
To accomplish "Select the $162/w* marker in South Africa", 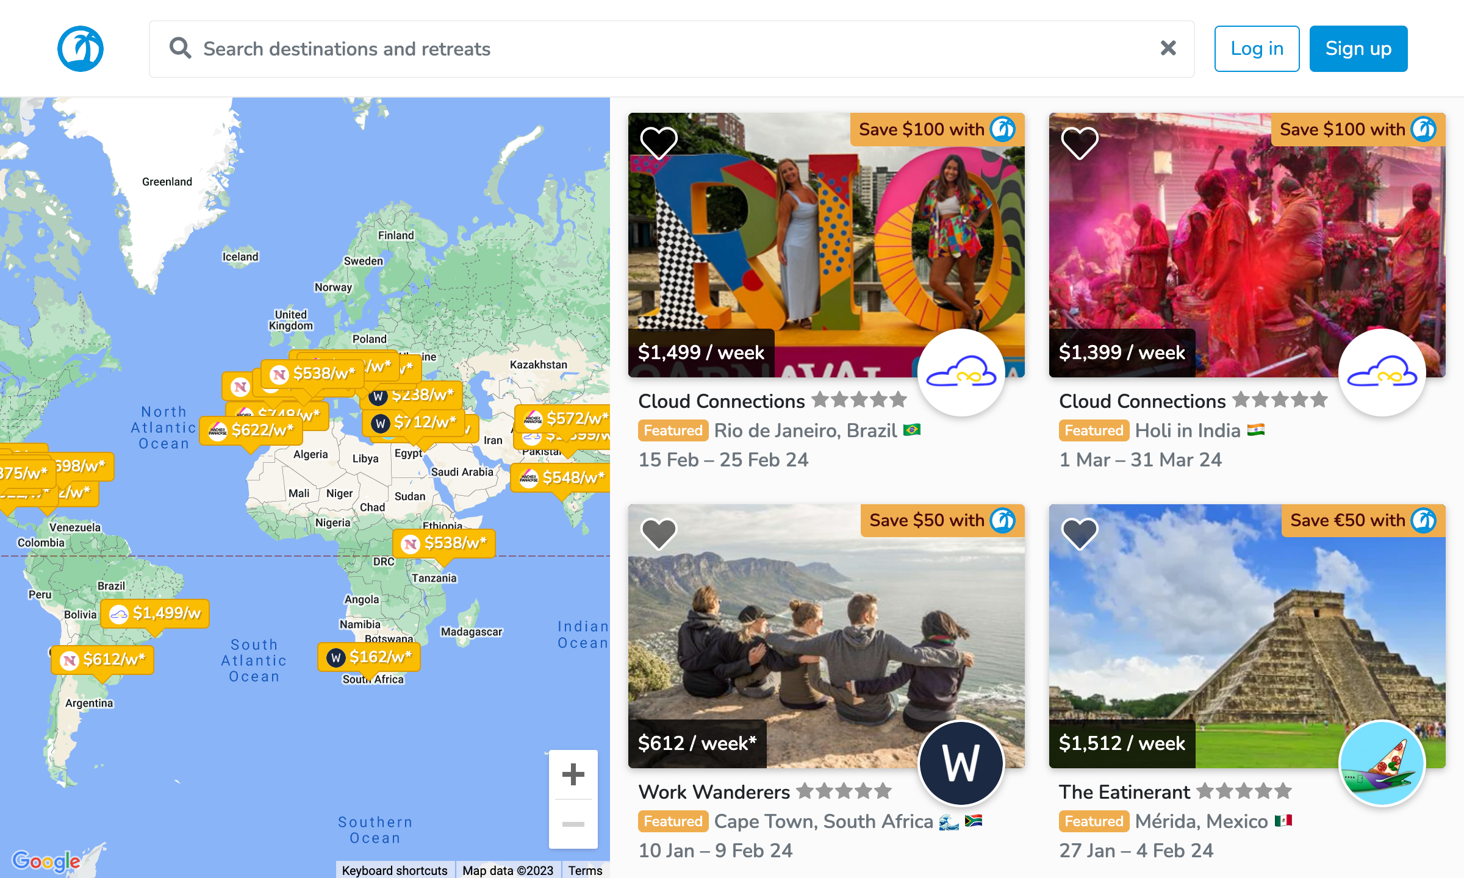I will (369, 657).
